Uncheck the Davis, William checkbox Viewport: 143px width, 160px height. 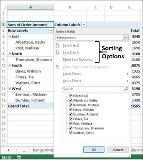point(71,110)
